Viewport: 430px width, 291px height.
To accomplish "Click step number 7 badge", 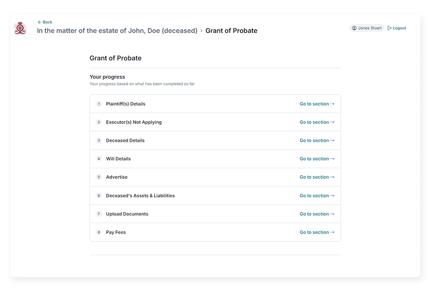I will 99,214.
